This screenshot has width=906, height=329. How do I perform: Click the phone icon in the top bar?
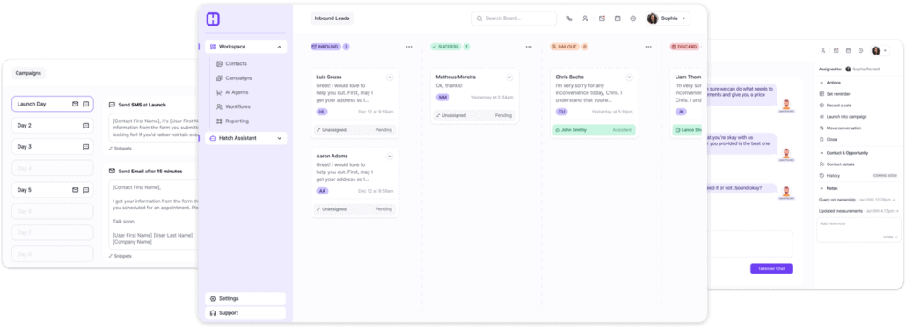[569, 18]
